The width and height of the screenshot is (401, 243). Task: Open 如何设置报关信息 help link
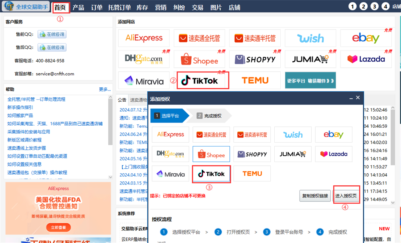[24, 164]
